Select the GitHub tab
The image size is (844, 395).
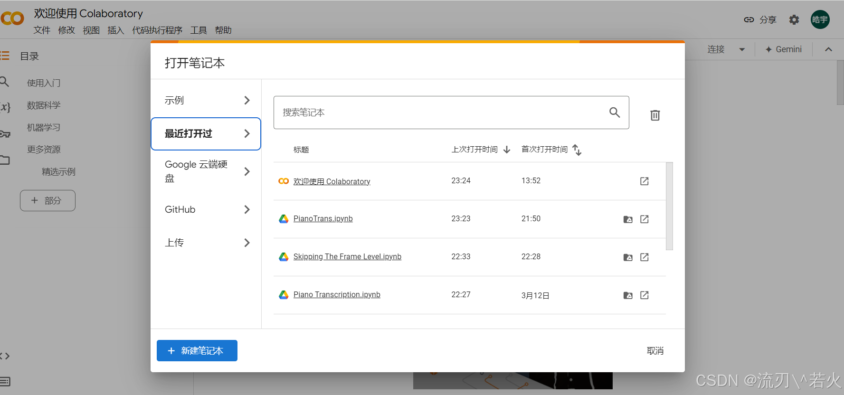206,209
